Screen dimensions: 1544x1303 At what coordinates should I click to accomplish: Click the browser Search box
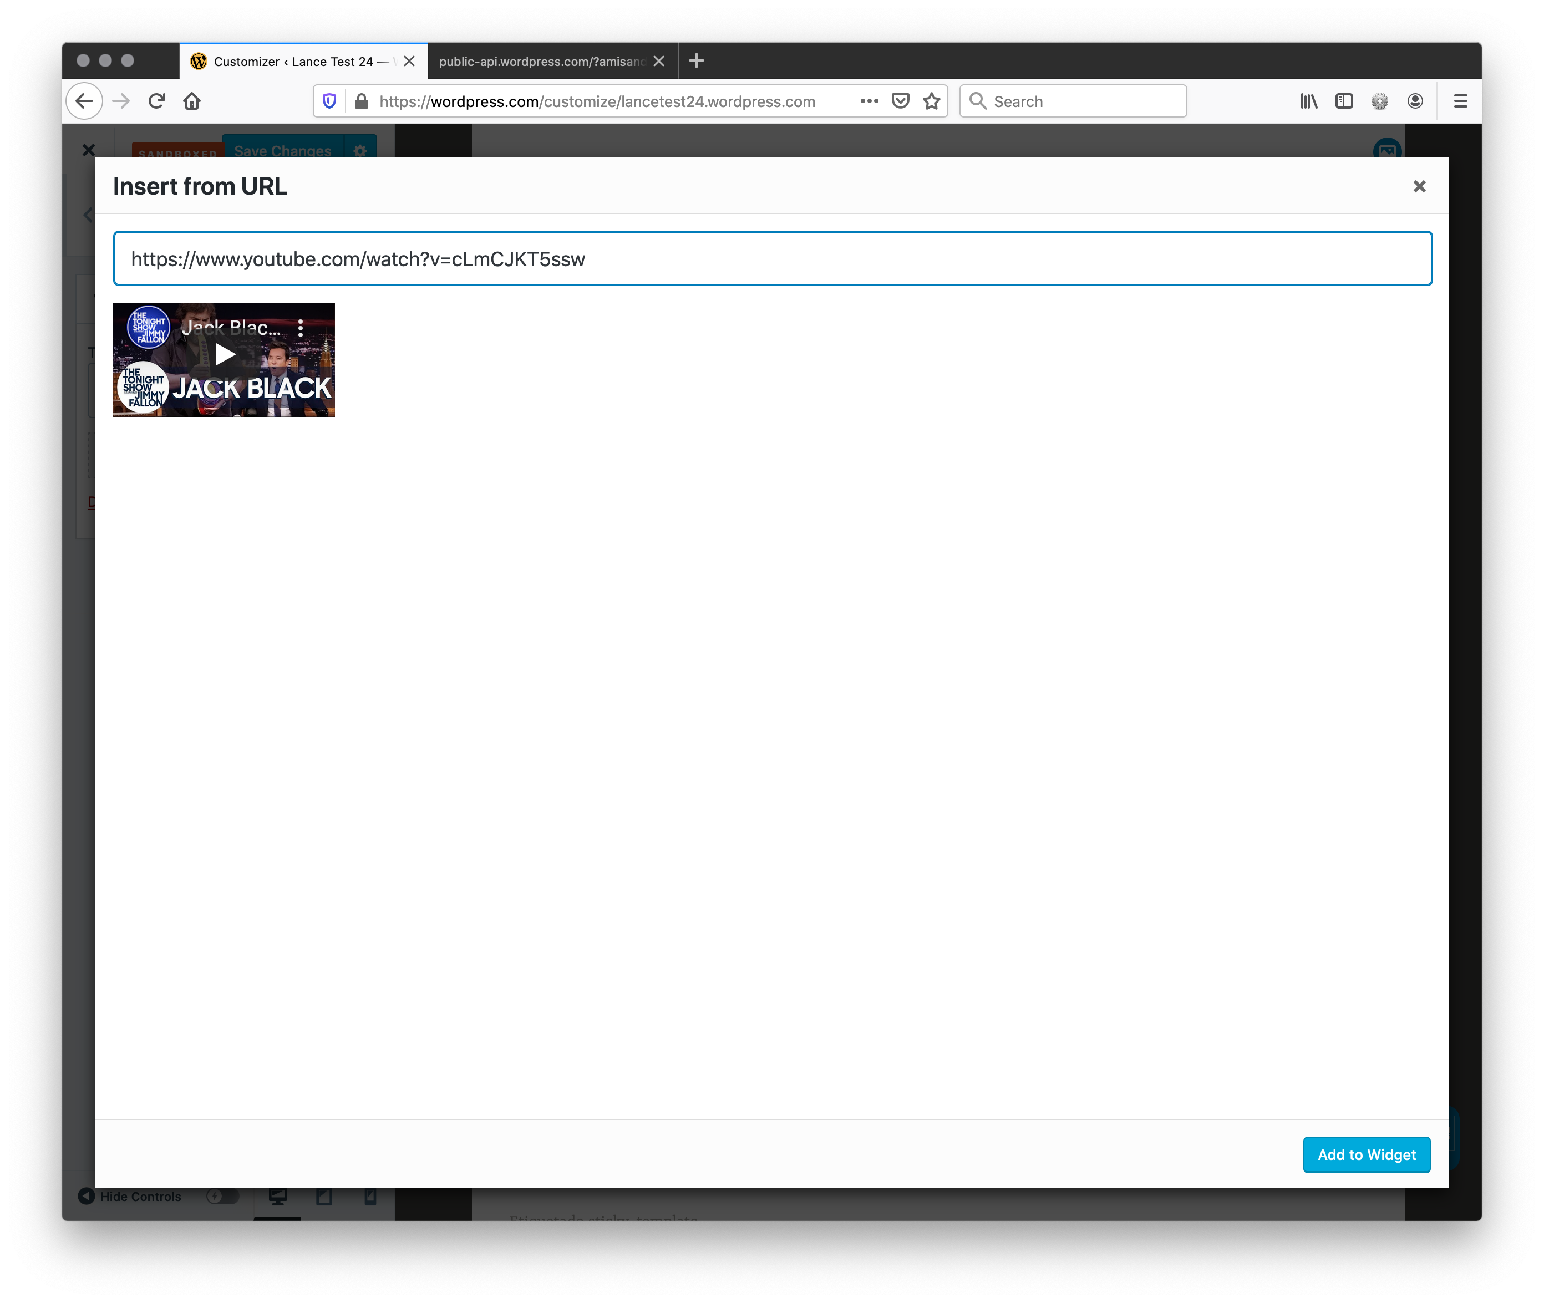tap(1073, 101)
